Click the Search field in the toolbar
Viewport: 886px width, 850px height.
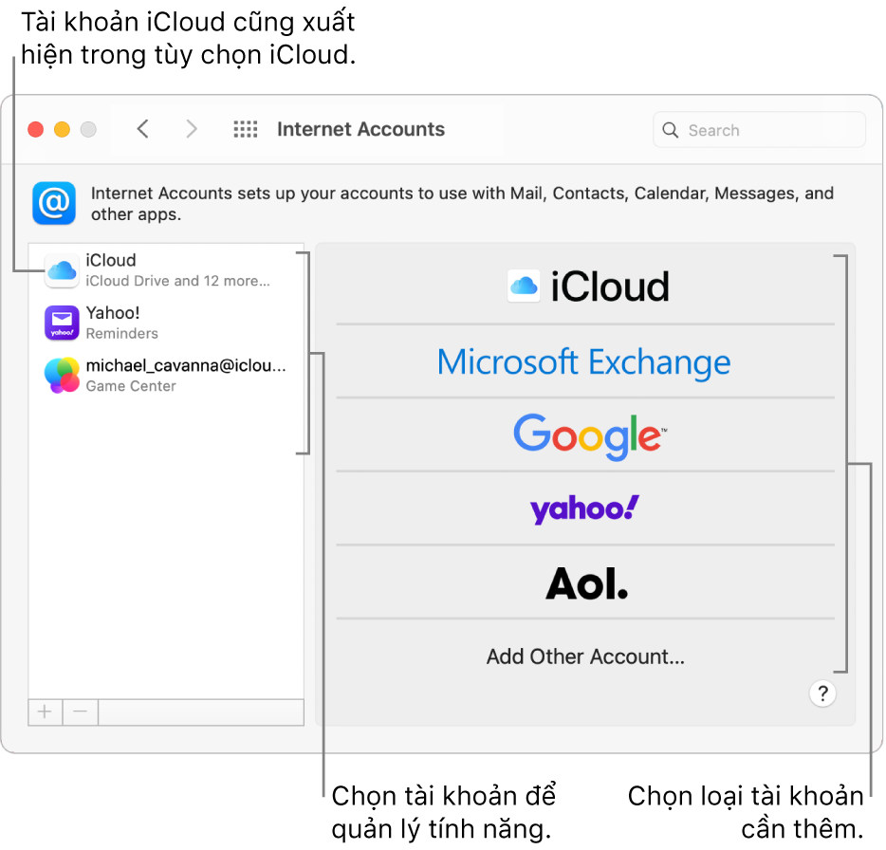click(x=759, y=130)
